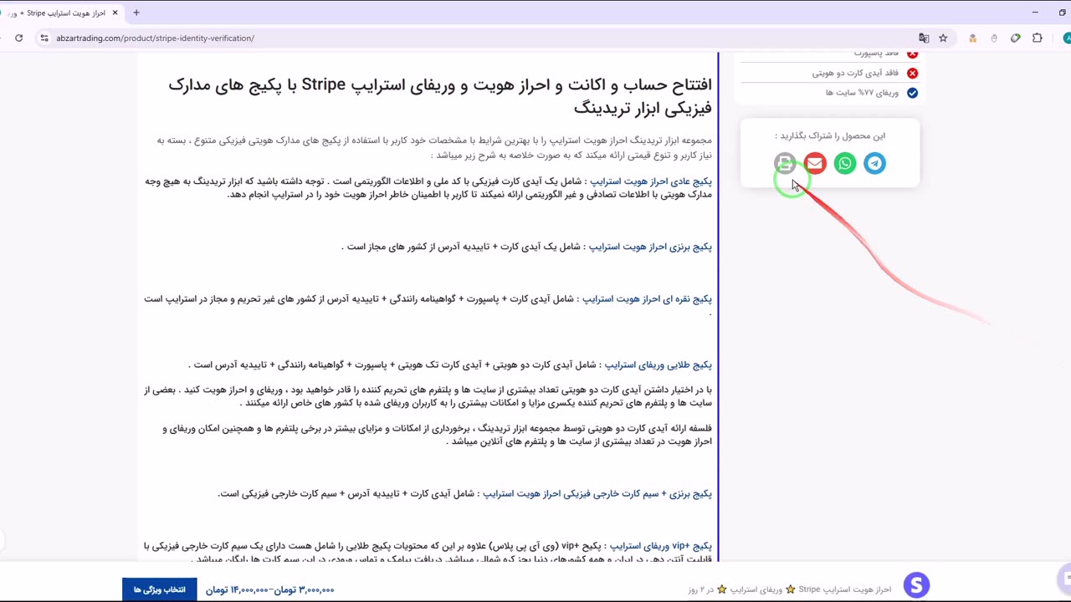Open the 'پکیج برنزی احراز هویت استرایپ' link

(x=650, y=247)
